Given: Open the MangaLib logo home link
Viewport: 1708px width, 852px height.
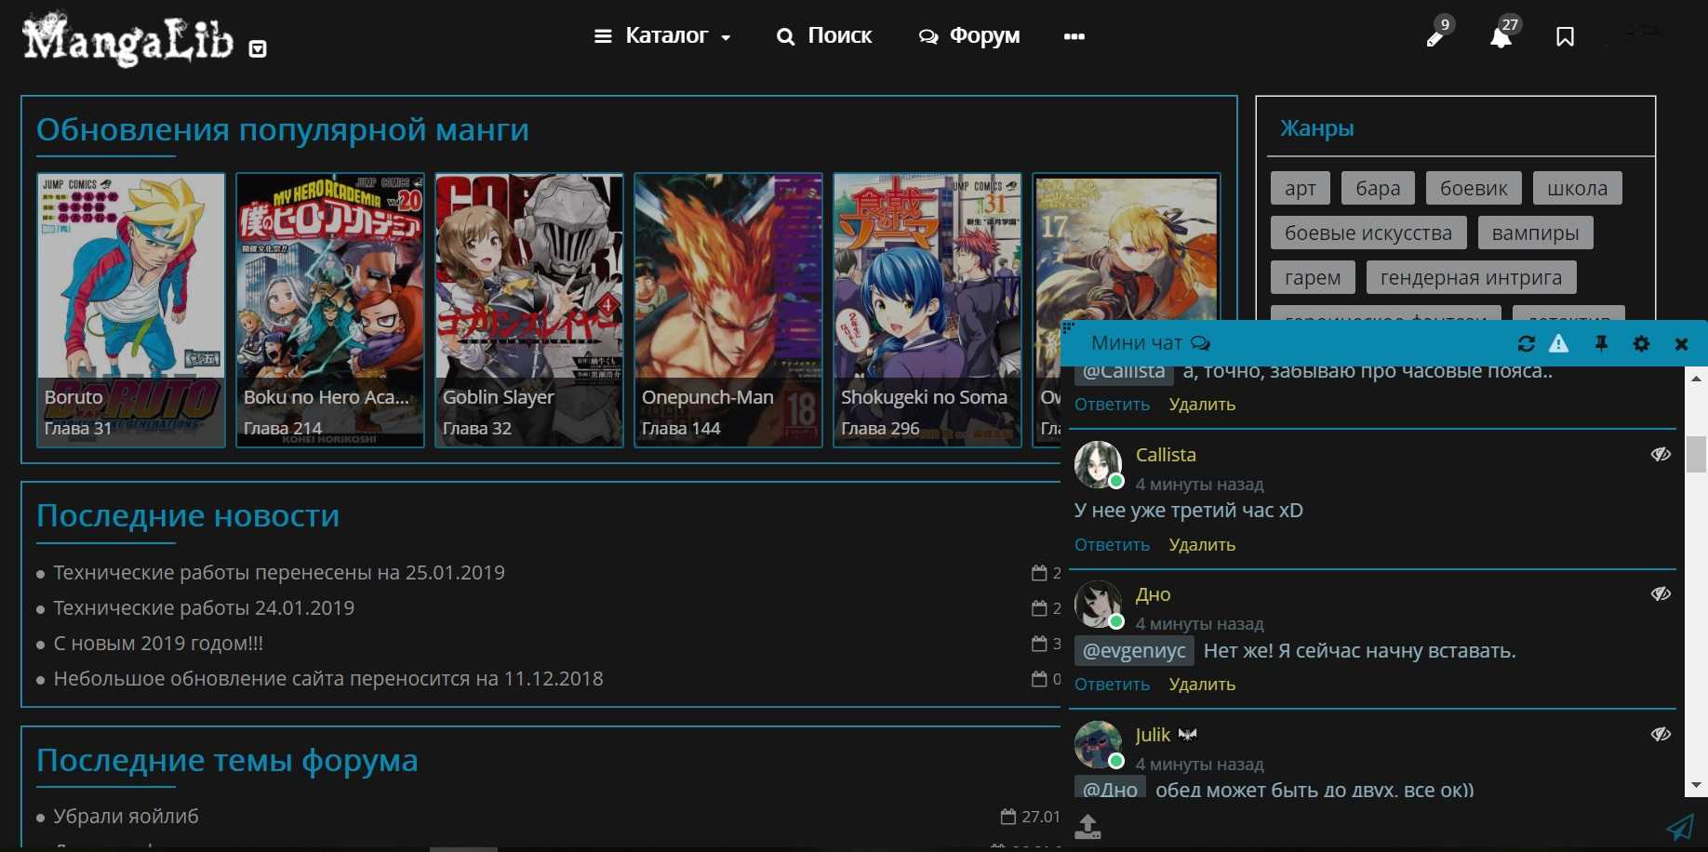Looking at the screenshot, I should (x=127, y=38).
